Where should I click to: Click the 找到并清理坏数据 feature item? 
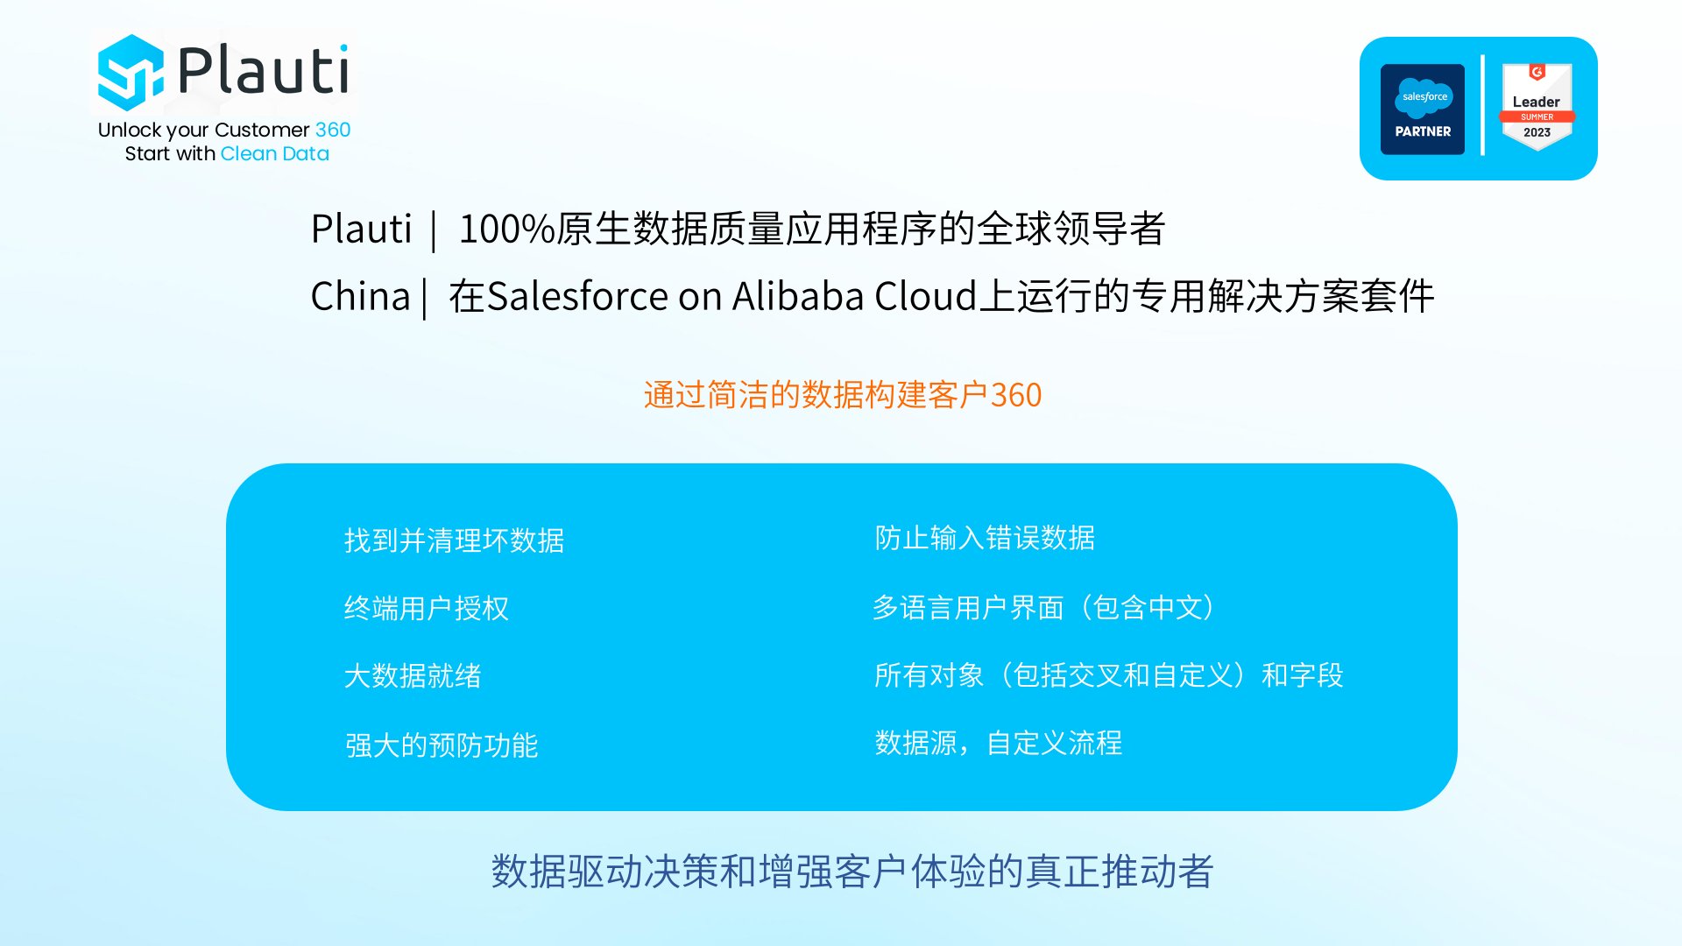pyautogui.click(x=454, y=540)
